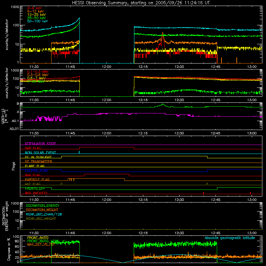Click the green '7-20 MeV' legend label

(36, 81)
